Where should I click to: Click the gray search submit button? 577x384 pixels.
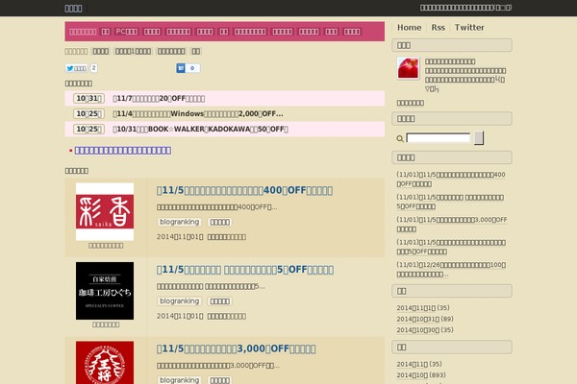[479, 138]
